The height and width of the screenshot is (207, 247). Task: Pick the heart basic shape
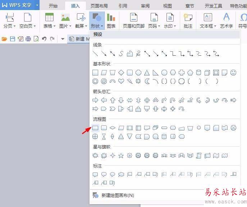point(121,81)
